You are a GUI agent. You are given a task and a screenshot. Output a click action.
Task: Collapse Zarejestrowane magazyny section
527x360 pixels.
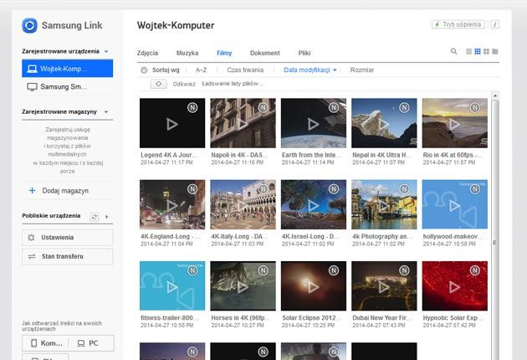coord(106,111)
